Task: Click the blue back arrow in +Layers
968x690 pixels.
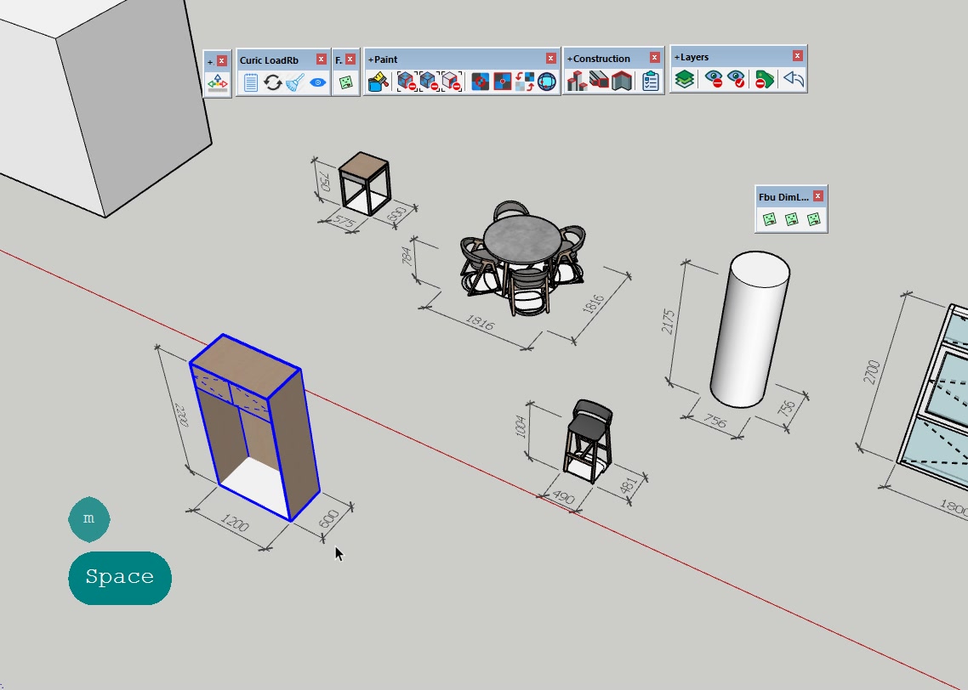Action: [794, 79]
